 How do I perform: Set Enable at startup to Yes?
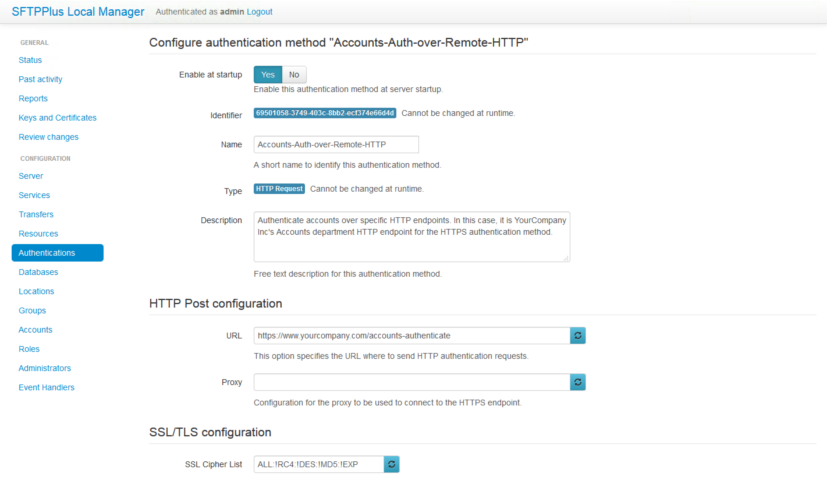(x=268, y=75)
